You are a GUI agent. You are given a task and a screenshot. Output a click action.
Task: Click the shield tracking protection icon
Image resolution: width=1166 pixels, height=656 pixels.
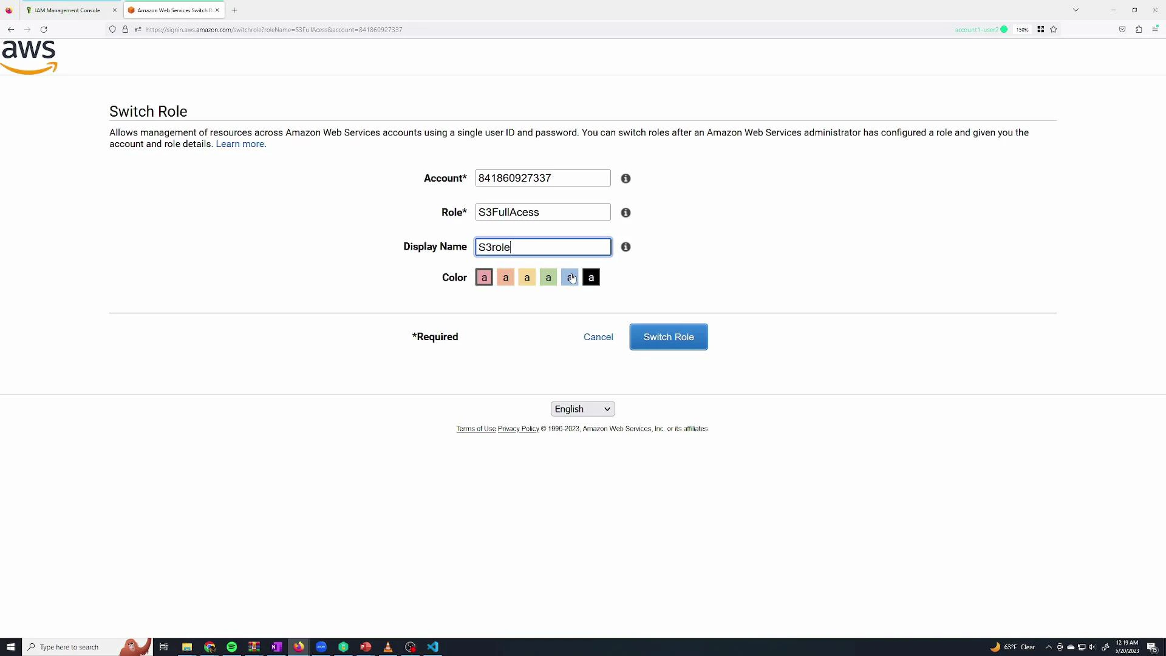112,29
